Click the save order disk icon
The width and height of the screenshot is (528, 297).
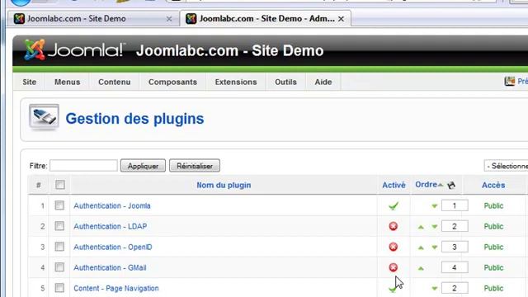(451, 185)
